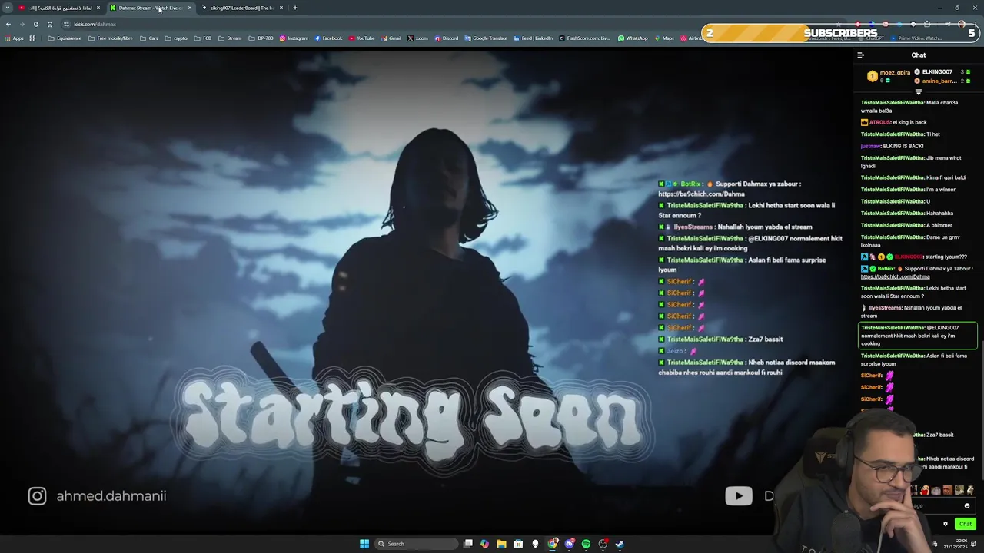
Task: View site information icon in address bar
Action: tap(66, 24)
